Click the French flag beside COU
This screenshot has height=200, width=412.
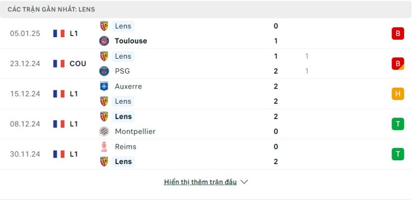(59, 64)
